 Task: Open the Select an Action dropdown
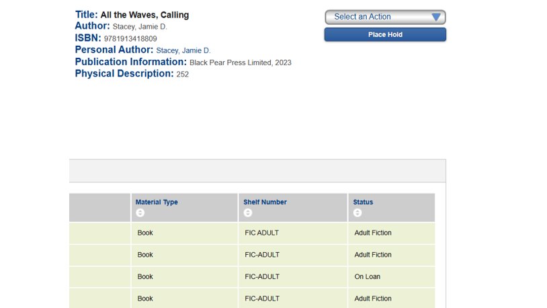click(x=385, y=17)
